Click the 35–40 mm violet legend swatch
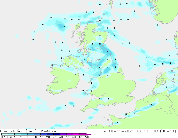This screenshot has height=138, width=178. point(70,134)
